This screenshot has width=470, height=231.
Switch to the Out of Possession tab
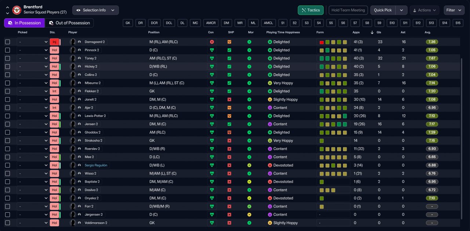coord(69,23)
